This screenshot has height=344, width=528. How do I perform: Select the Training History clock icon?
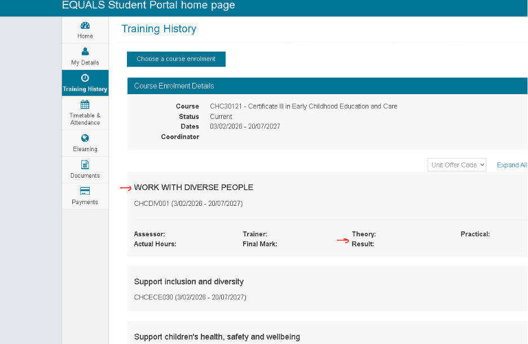(x=85, y=78)
